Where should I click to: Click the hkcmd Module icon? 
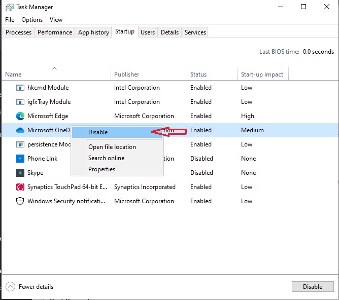pyautogui.click(x=20, y=88)
